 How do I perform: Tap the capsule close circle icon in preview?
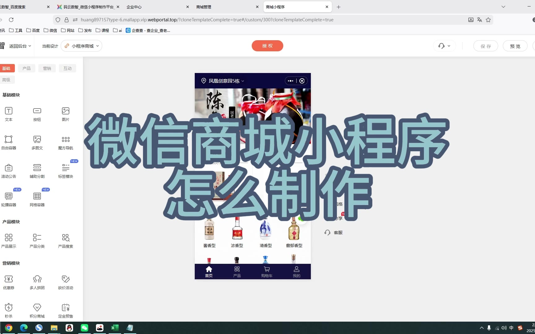click(x=302, y=81)
